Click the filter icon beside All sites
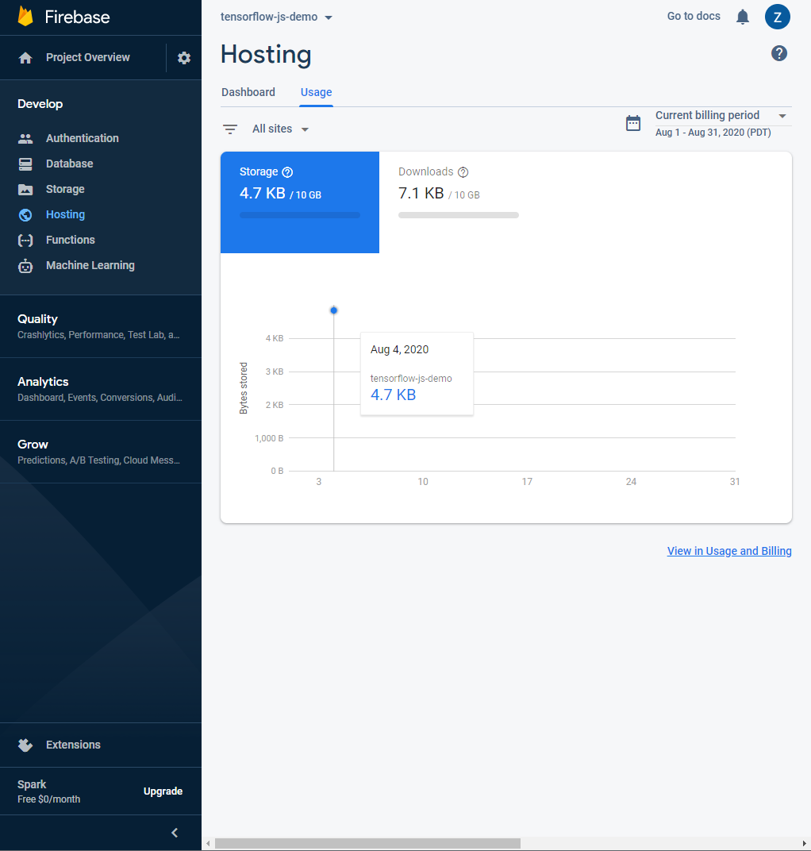The width and height of the screenshot is (811, 851). click(230, 129)
